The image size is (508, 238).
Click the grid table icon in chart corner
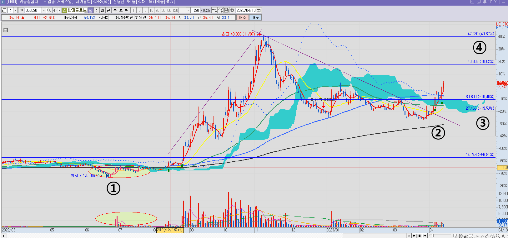click(5, 30)
